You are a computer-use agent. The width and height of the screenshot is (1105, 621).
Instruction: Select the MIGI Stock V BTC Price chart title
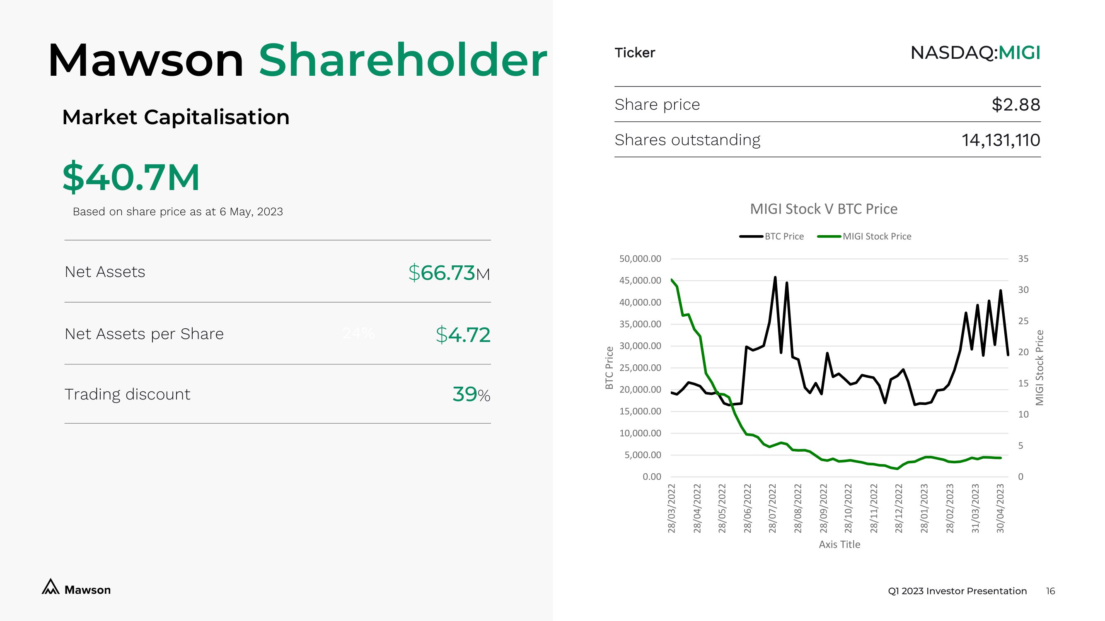click(823, 209)
